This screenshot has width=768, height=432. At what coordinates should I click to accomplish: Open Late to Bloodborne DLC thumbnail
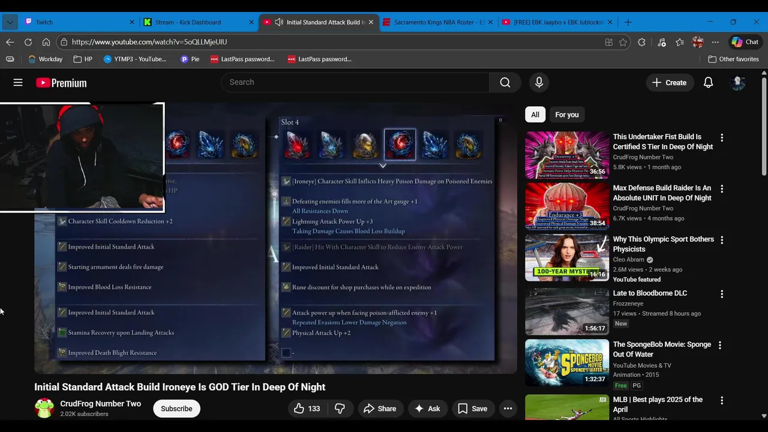click(567, 311)
